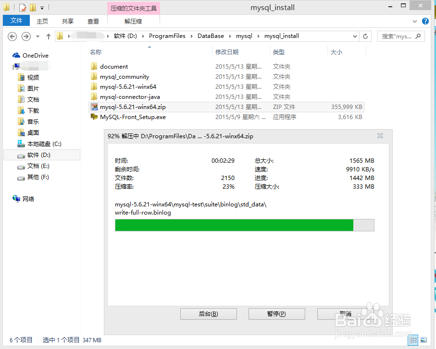This screenshot has width=436, height=349.
Task: Click the refresh icon in the address bar
Action: pyautogui.click(x=365, y=36)
